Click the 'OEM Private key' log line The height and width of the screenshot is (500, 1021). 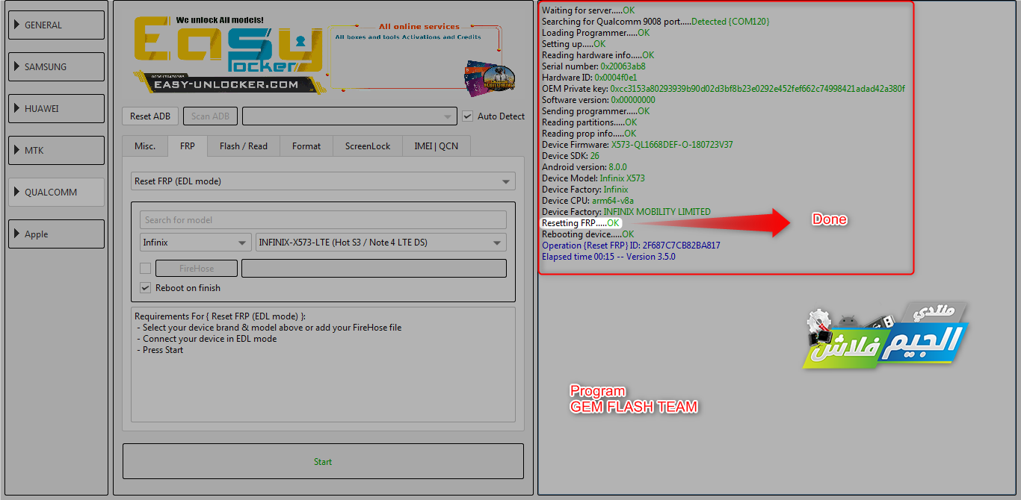click(724, 89)
